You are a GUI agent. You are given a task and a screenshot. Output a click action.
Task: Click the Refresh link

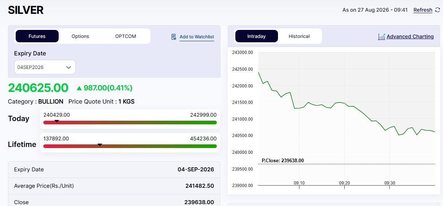(x=423, y=10)
